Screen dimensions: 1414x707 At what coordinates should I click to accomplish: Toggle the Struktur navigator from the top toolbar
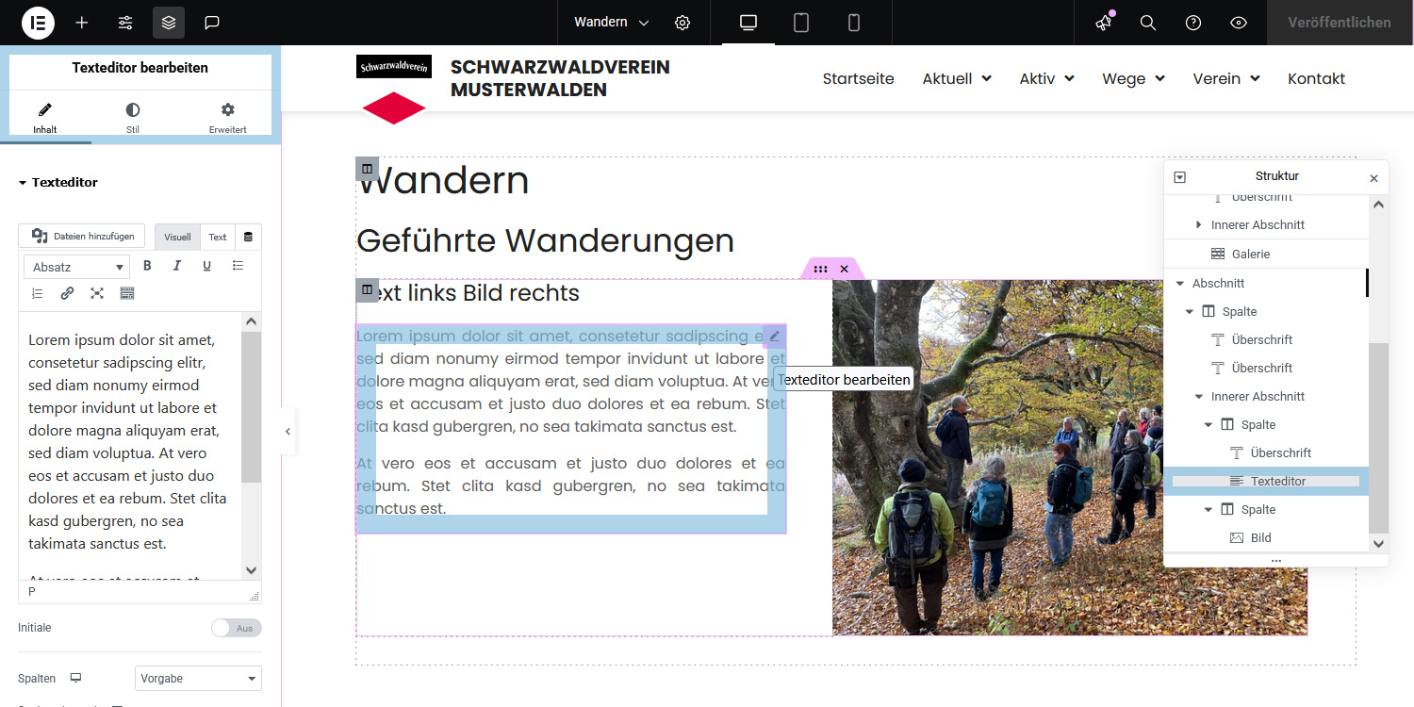pyautogui.click(x=168, y=22)
